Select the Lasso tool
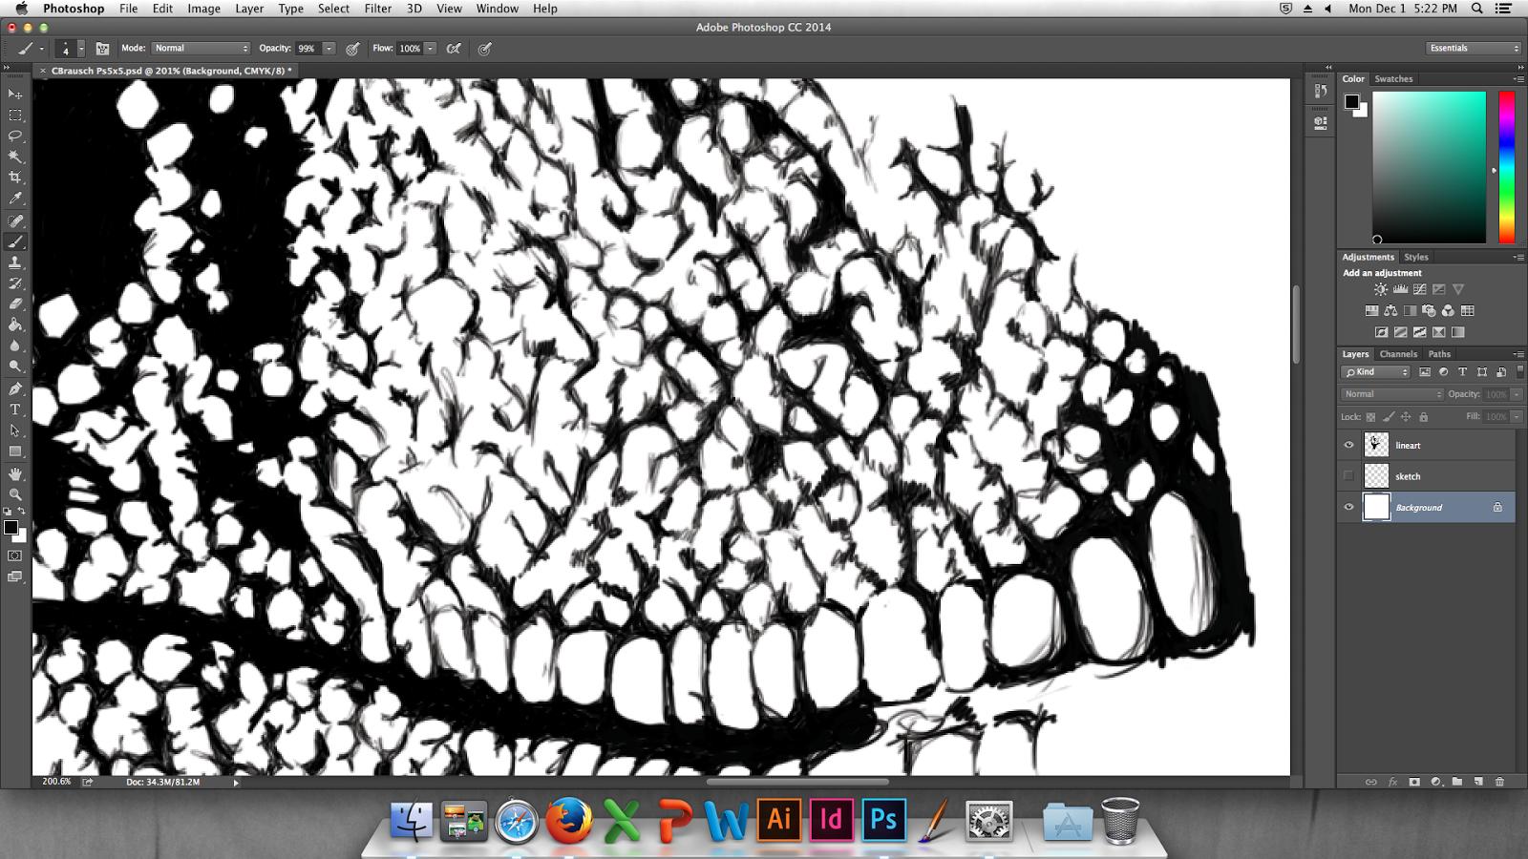Viewport: 1528px width, 859px height. click(x=15, y=136)
